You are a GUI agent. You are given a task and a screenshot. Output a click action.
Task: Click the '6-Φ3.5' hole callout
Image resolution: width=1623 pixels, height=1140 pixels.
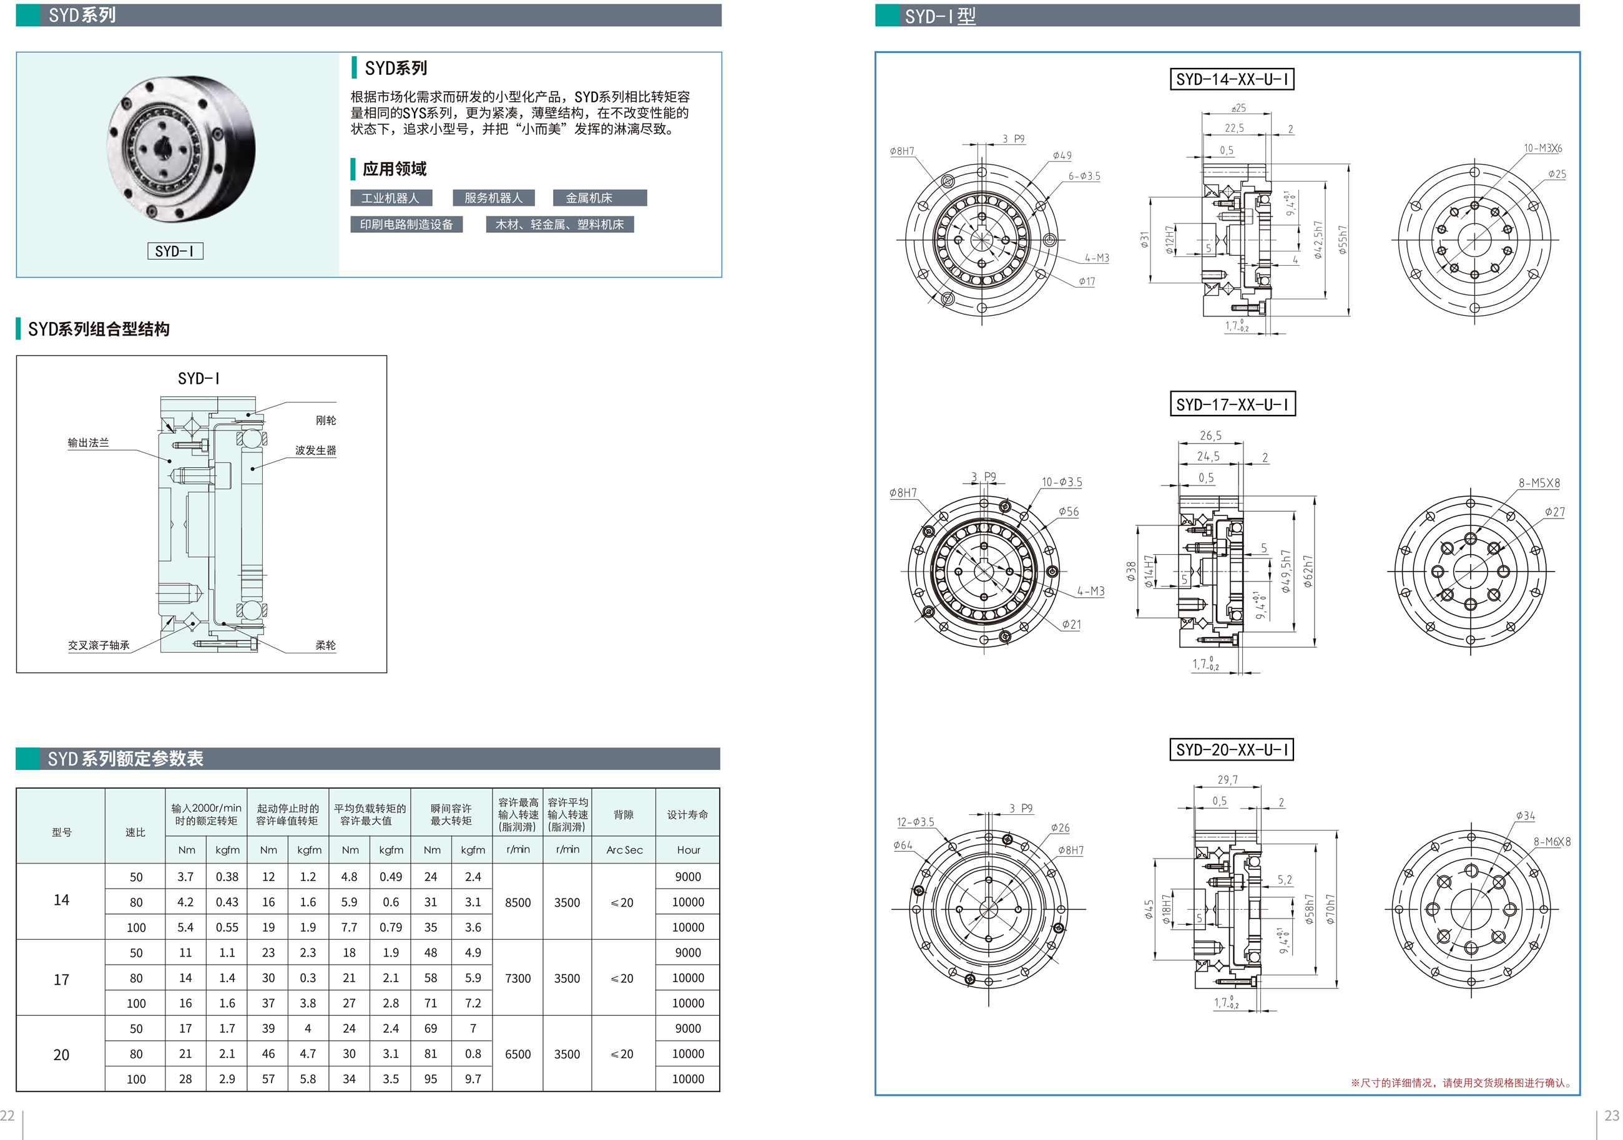pos(1084,176)
